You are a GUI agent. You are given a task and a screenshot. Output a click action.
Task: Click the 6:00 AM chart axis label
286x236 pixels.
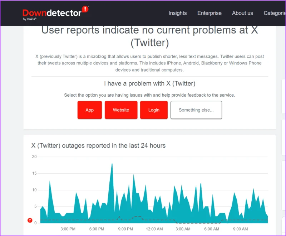pos(212,229)
